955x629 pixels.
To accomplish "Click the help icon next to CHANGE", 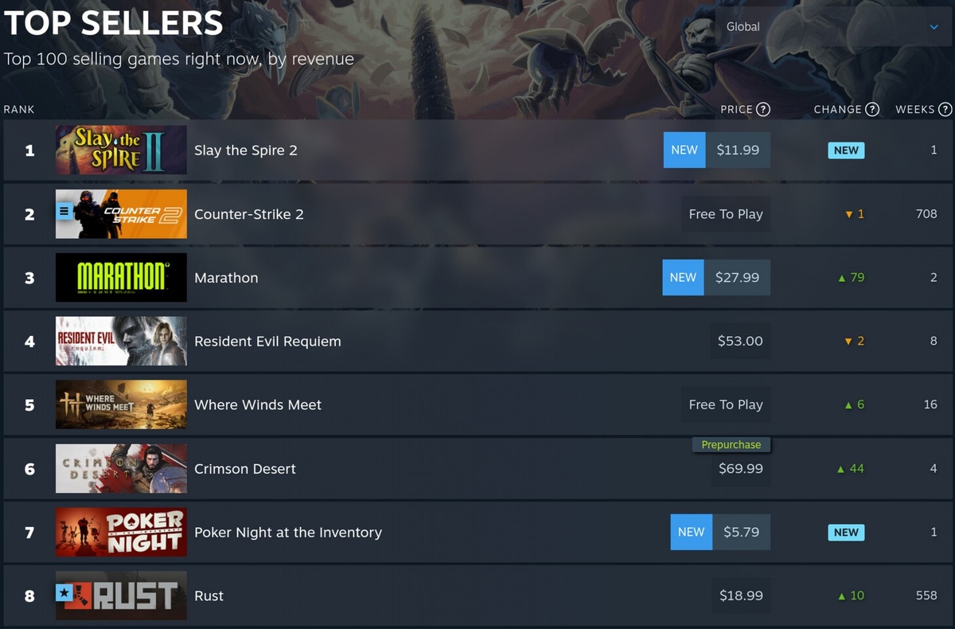I will coord(872,109).
